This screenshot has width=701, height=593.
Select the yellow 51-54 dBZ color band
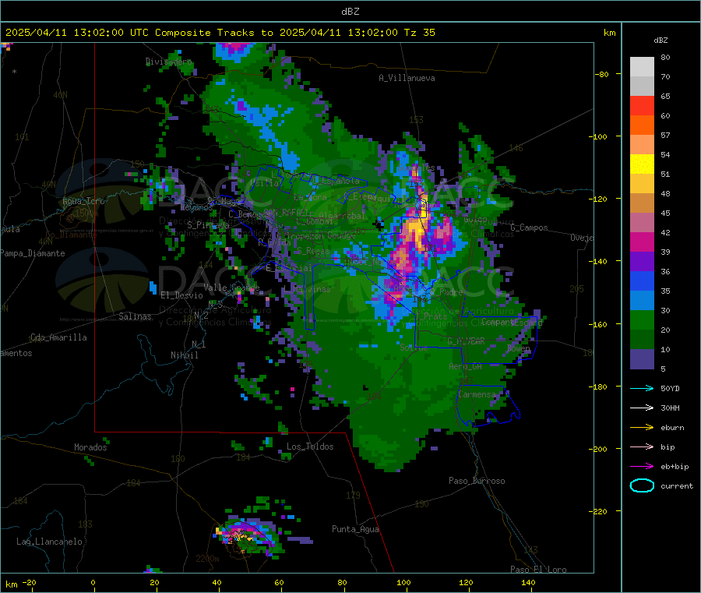point(642,164)
